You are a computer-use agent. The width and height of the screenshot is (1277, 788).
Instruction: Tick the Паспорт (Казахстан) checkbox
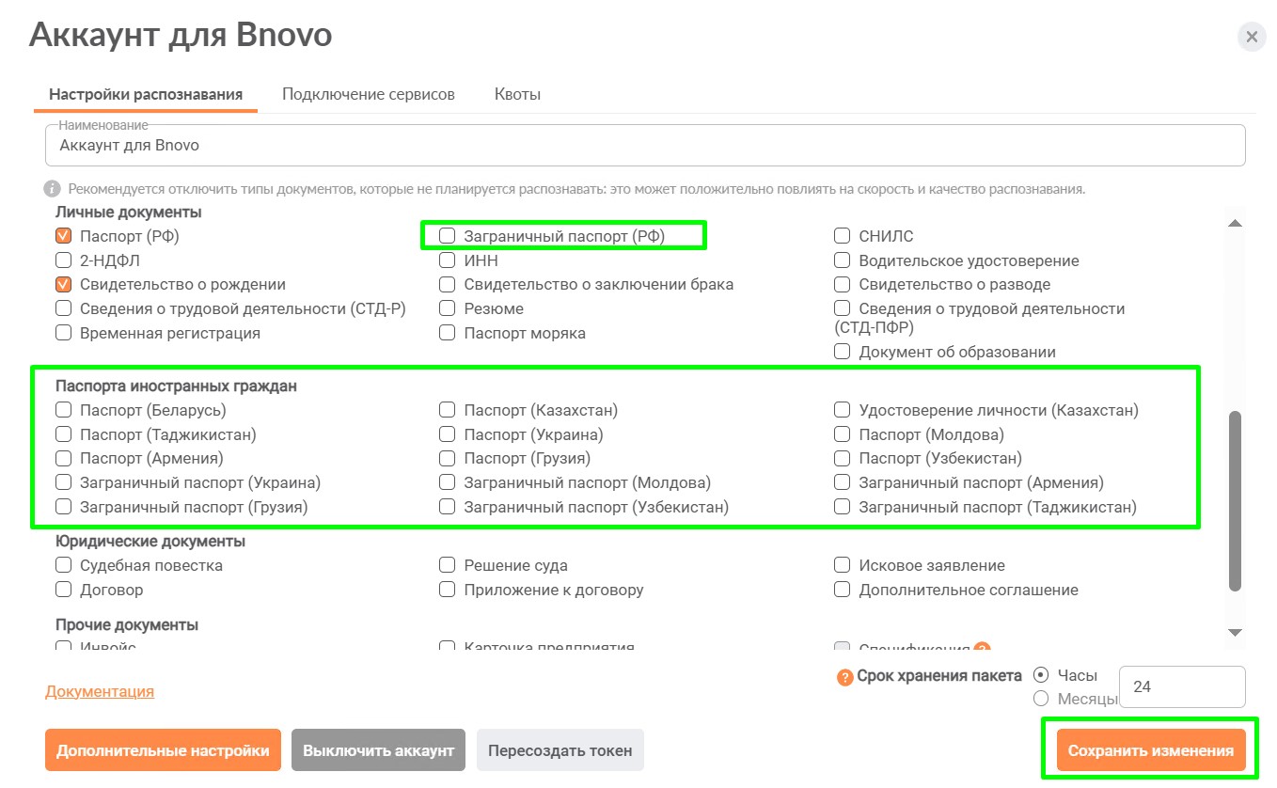448,410
